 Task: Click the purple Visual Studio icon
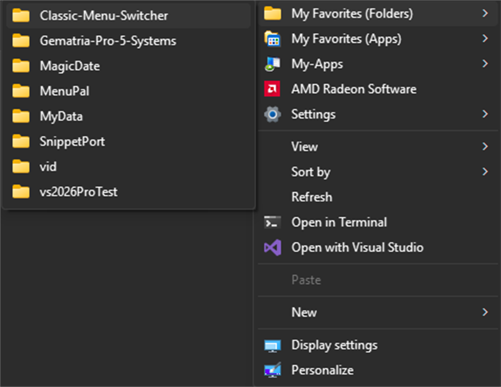[x=272, y=247]
